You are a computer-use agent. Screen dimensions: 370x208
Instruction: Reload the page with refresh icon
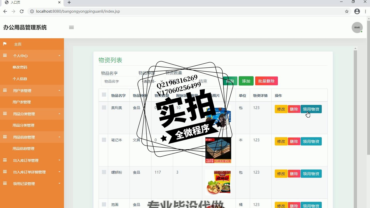22,11
